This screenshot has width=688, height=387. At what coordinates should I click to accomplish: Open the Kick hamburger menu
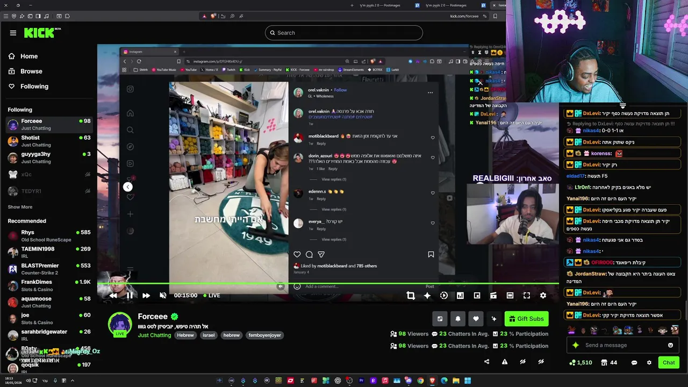(x=13, y=33)
